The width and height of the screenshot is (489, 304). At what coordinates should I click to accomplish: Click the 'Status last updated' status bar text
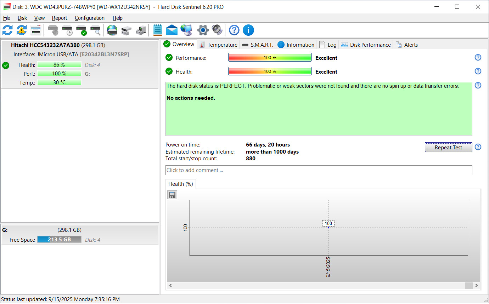pos(61,299)
